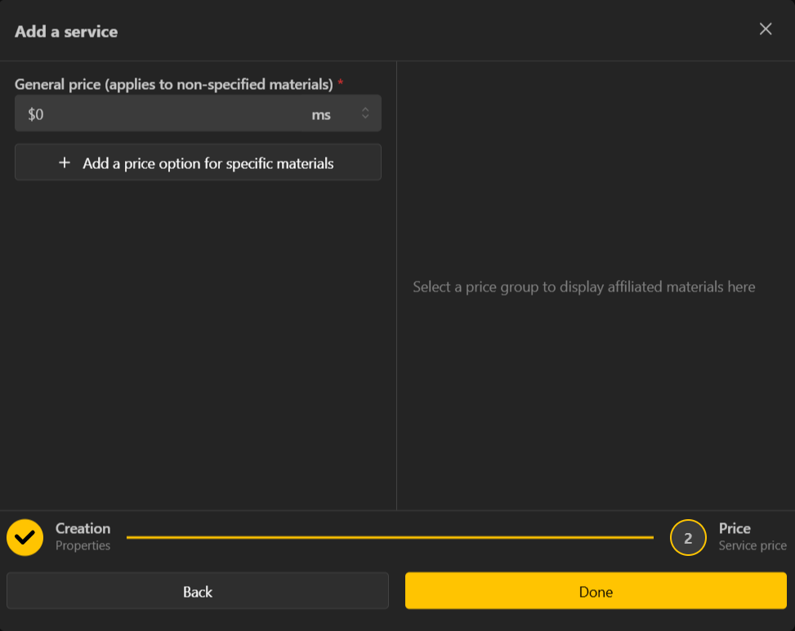Close the Add a service dialog
The height and width of the screenshot is (631, 795).
(x=766, y=29)
